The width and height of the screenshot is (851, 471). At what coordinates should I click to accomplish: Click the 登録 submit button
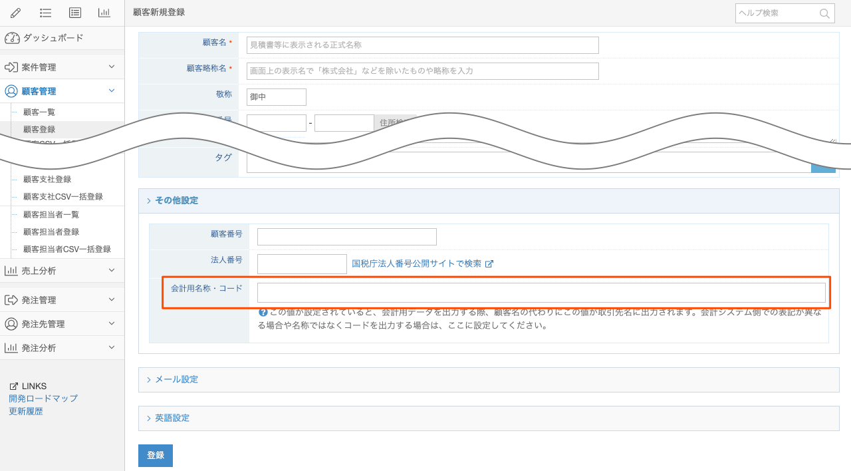(156, 456)
